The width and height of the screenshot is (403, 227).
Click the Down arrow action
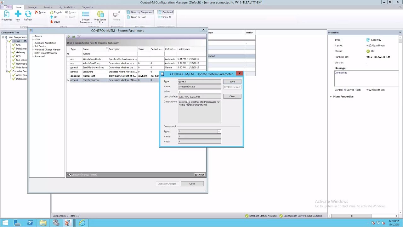55,22
